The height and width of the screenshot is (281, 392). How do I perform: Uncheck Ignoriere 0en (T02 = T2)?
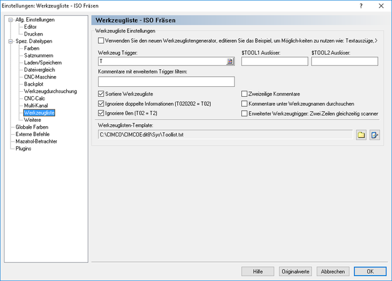(101, 113)
